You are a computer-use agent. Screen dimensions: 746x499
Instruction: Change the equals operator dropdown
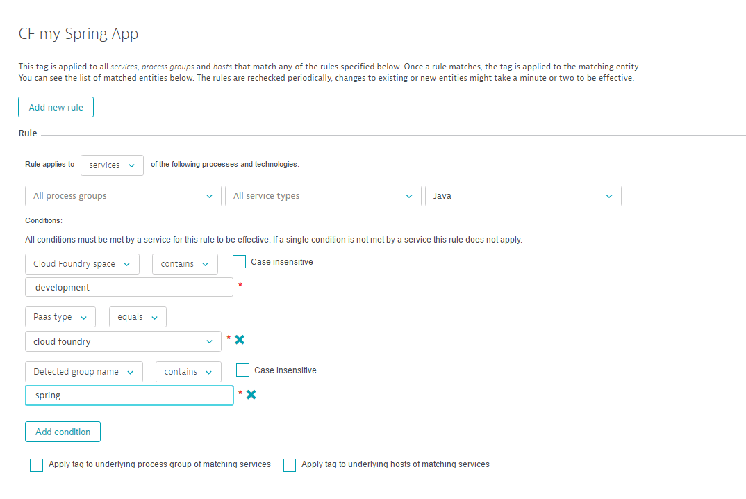pyautogui.click(x=138, y=317)
